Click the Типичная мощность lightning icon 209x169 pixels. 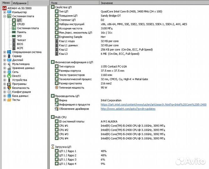(x=57, y=88)
